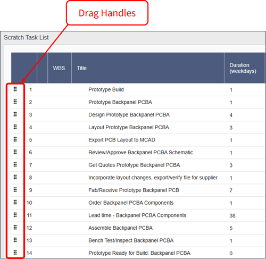This screenshot has width=266, height=259.
Task: Select the 'Prototype Backpanel PCBA' title
Action: (120, 102)
